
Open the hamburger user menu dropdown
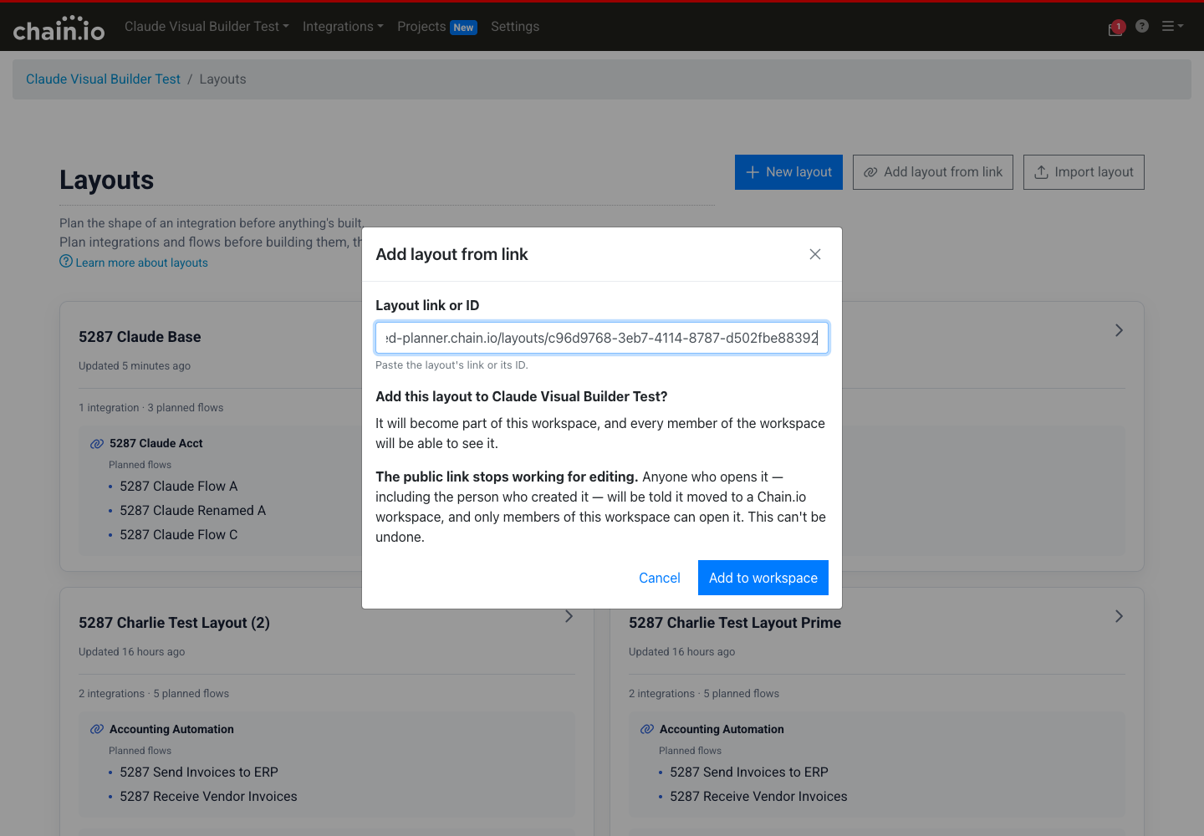coord(1172,26)
